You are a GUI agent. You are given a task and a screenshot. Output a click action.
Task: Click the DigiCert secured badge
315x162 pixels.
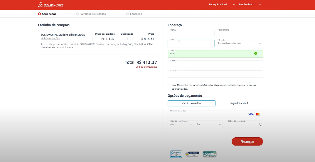pyautogui.click(x=176, y=154)
